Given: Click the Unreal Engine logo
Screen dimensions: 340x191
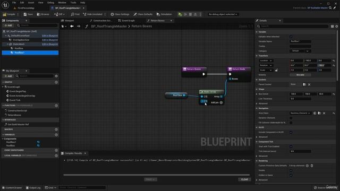Looking at the screenshot, I should 5,5.
